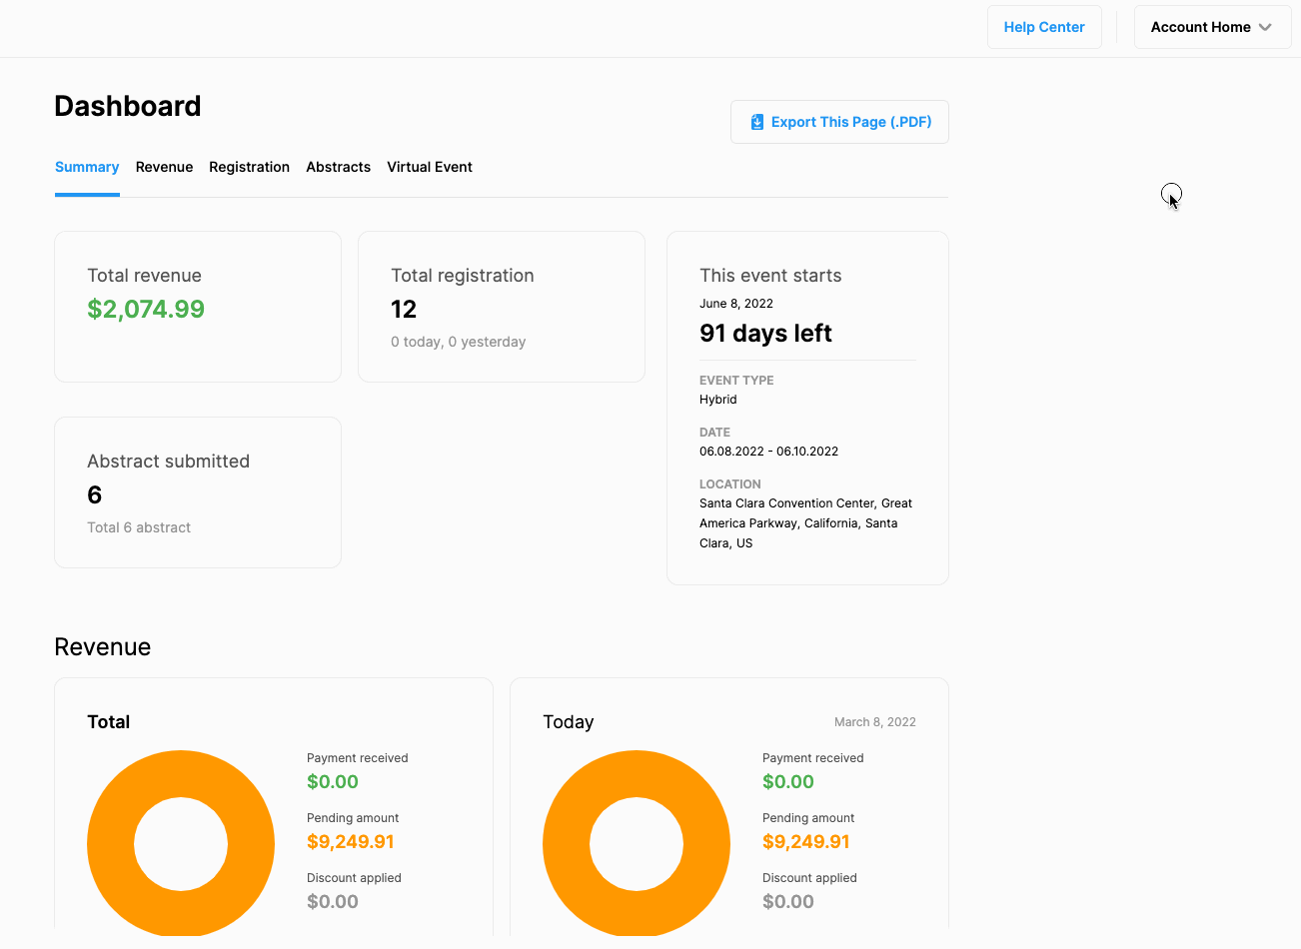Image resolution: width=1301 pixels, height=949 pixels.
Task: Go to the Registration tab
Action: click(249, 167)
